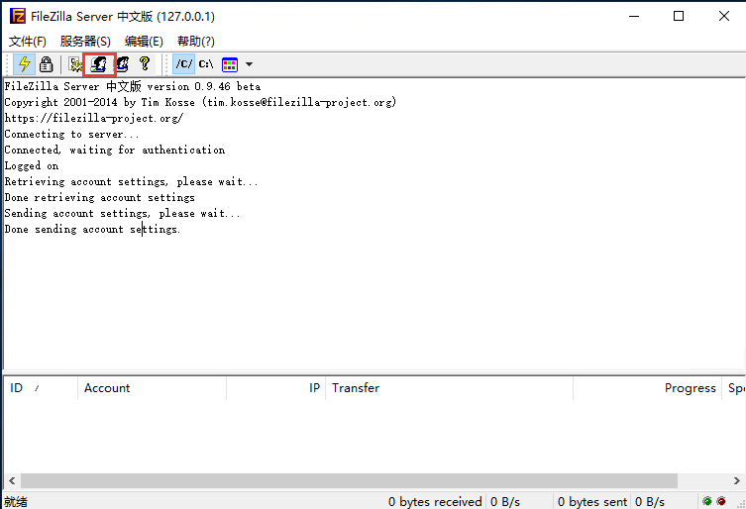Click "Connecting to server..." log line

coord(72,134)
